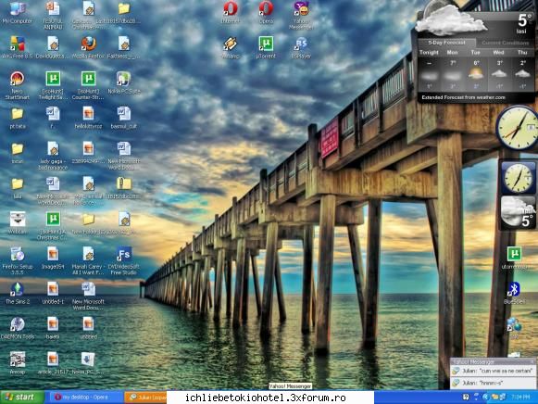Open the 'lala' folder on the desktop
538x404 pixels.
(x=18, y=189)
